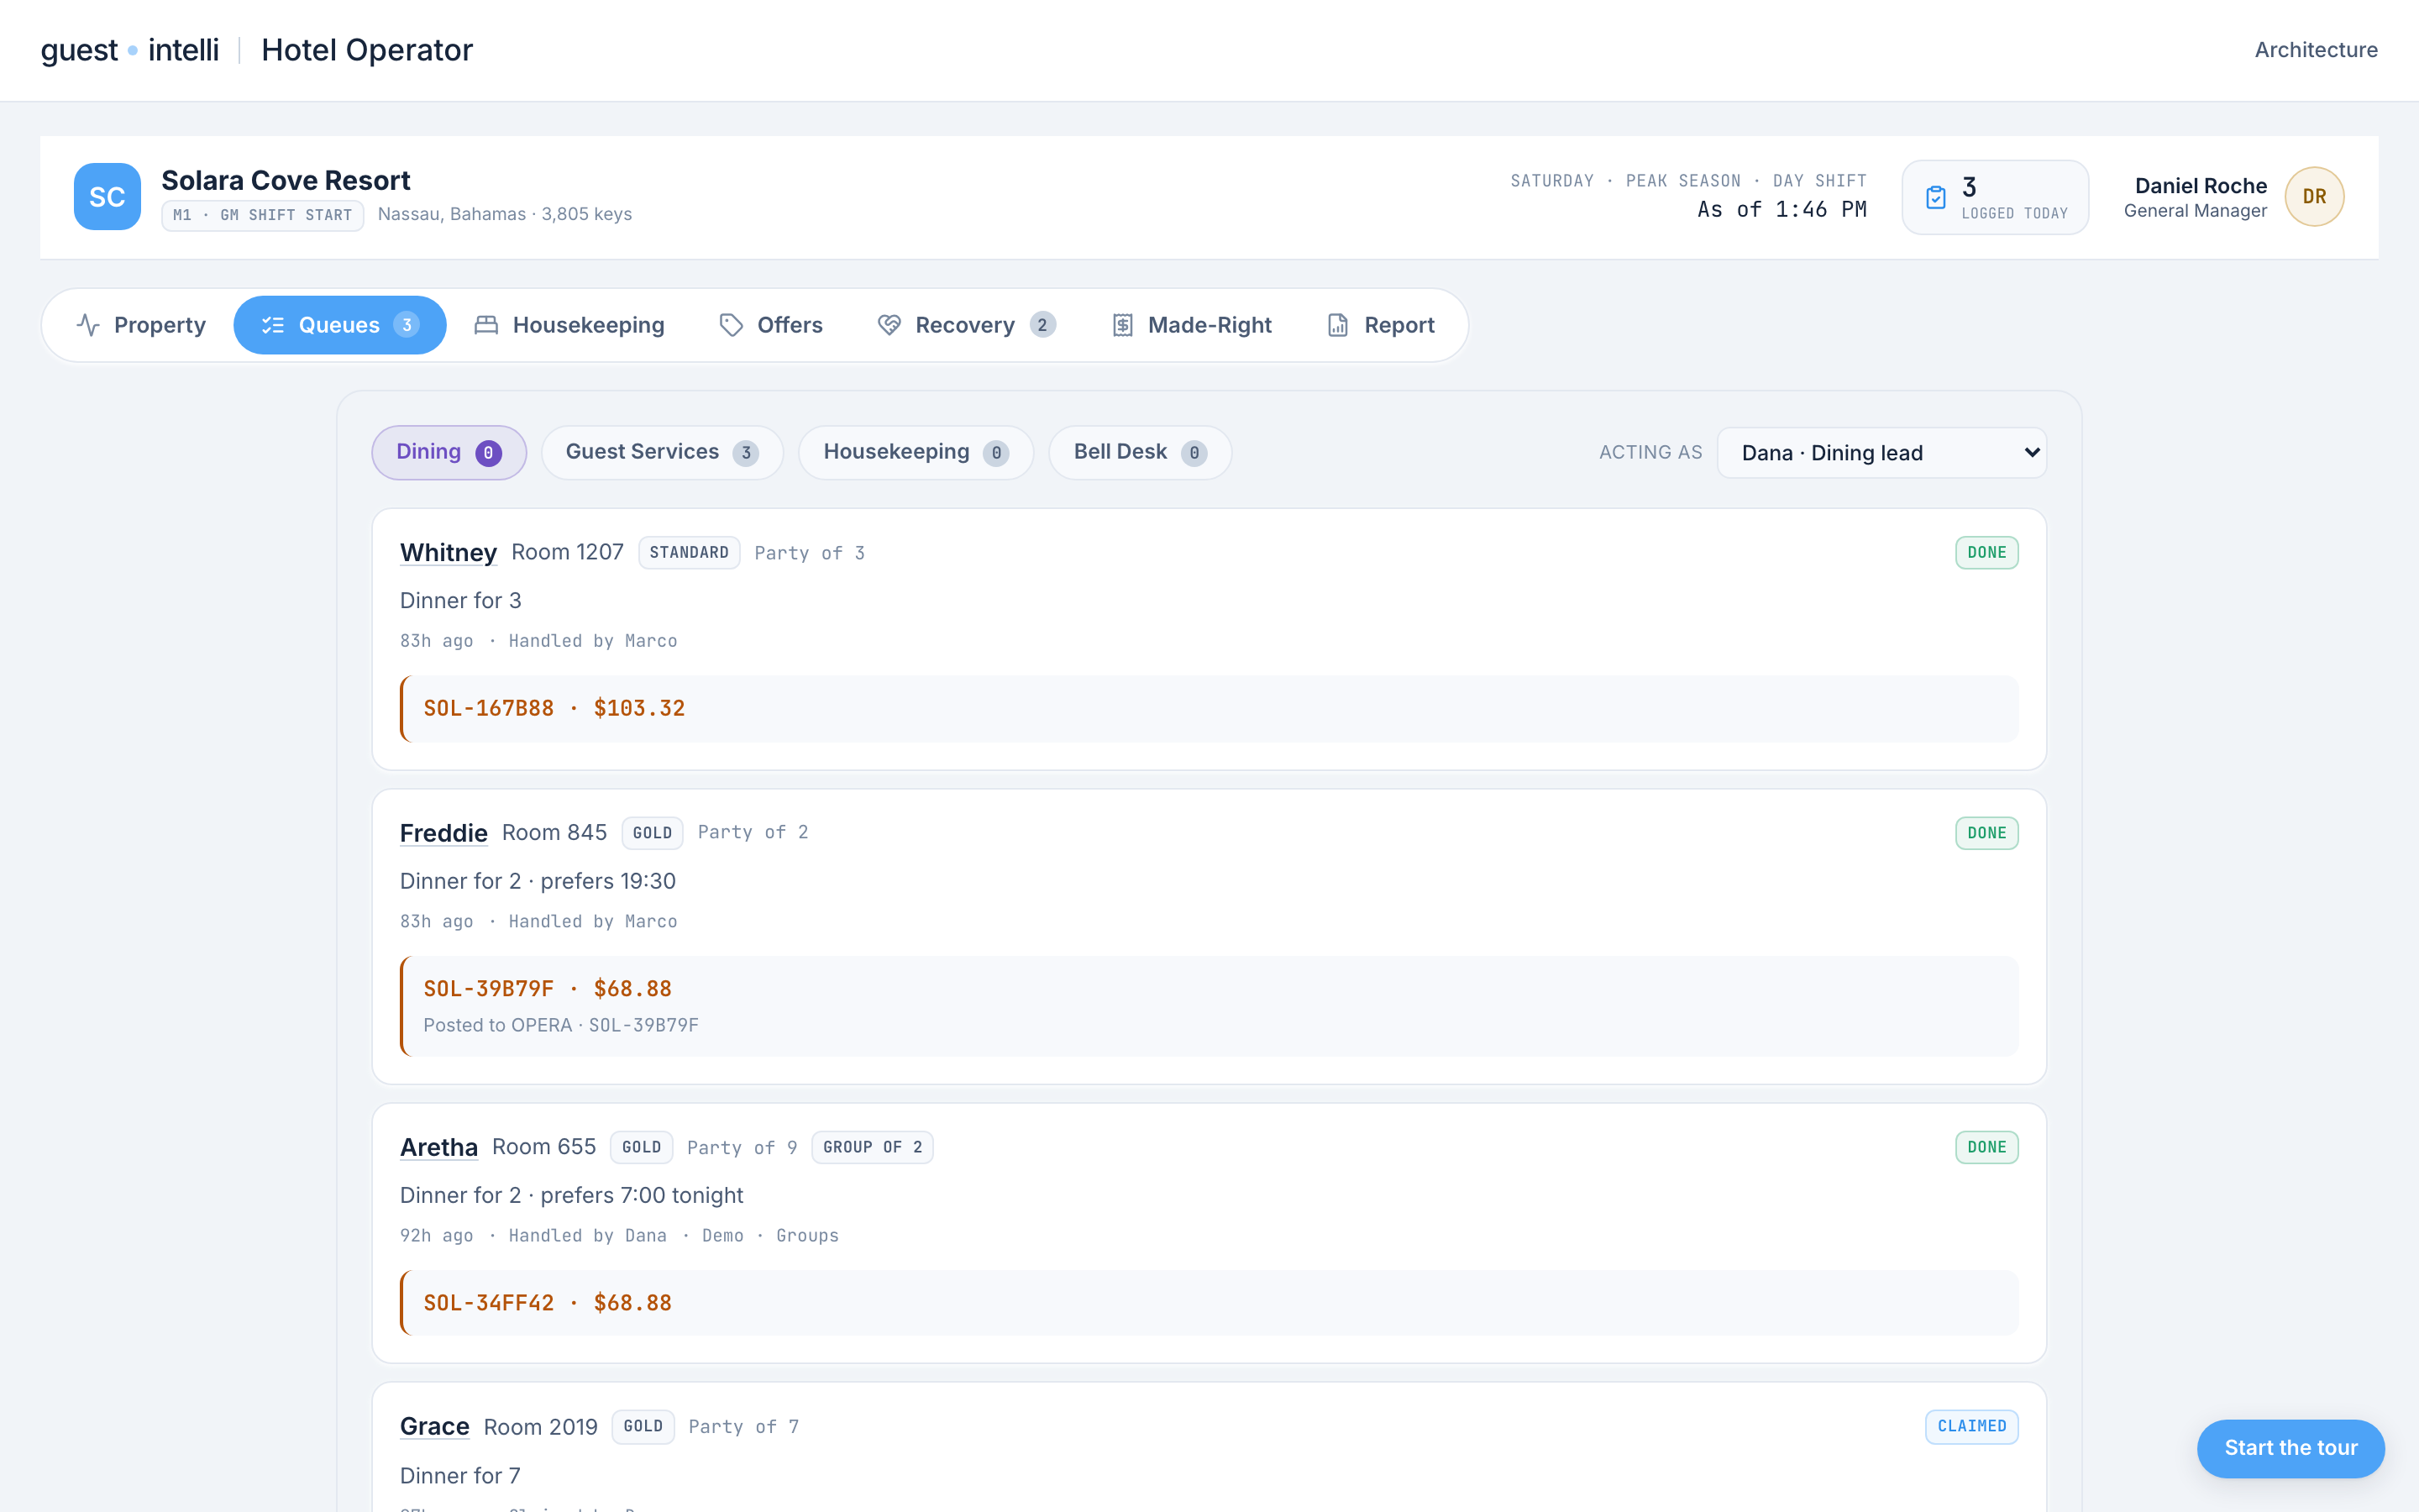Viewport: 2419px width, 1512px height.
Task: Click the Recovery heart-handshake icon
Action: coord(889,325)
